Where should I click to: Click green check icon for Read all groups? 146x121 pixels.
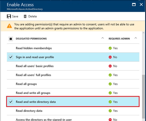110,84
